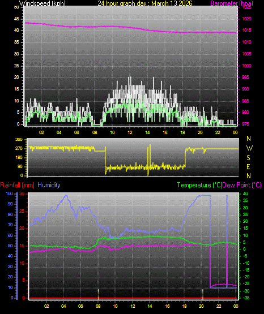Click the "25" windspeed axis value
This screenshot has height=314, width=264.
[16, 66]
